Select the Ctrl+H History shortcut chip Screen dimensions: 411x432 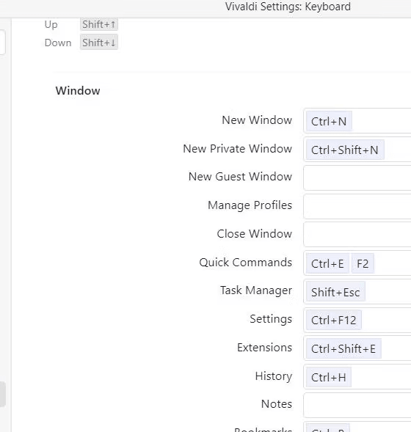point(329,377)
